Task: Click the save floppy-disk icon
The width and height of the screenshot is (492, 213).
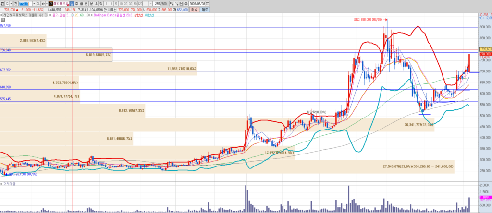Action: [x=181, y=4]
